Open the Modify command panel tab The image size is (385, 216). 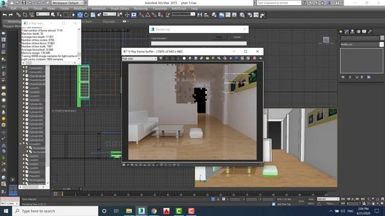(346, 32)
